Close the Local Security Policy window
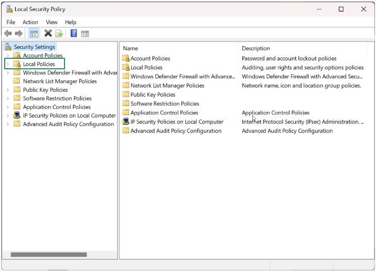The image size is (376, 272). click(363, 9)
